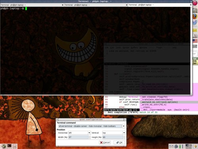Expand the Vertical position dropdown
This screenshot has height=149, width=198.
124,133
